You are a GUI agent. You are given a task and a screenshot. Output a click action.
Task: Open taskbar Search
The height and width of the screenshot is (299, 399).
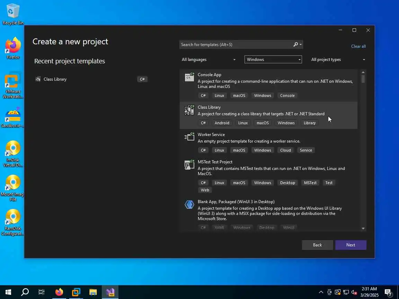click(x=25, y=292)
